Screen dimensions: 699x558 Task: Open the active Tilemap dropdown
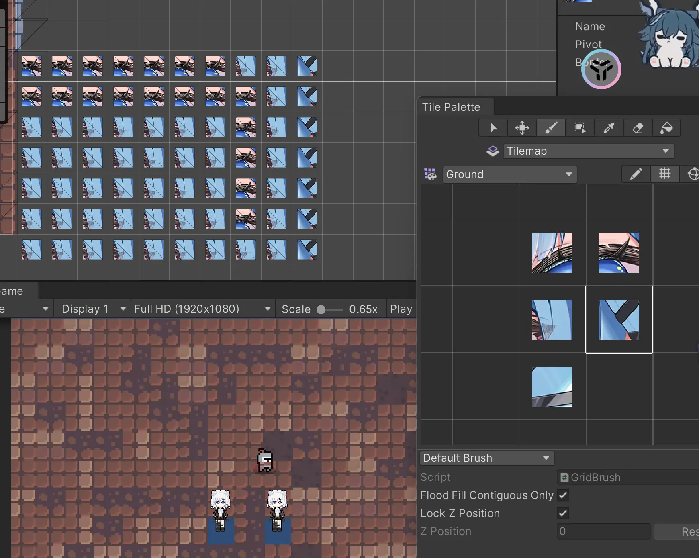(589, 151)
